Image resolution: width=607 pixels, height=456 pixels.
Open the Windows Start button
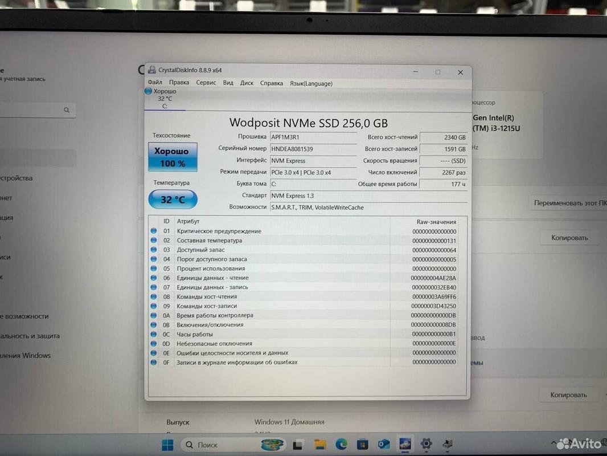coord(167,445)
